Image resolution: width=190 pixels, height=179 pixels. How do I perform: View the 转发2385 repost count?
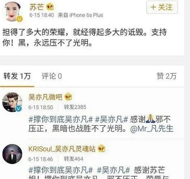[75, 107]
